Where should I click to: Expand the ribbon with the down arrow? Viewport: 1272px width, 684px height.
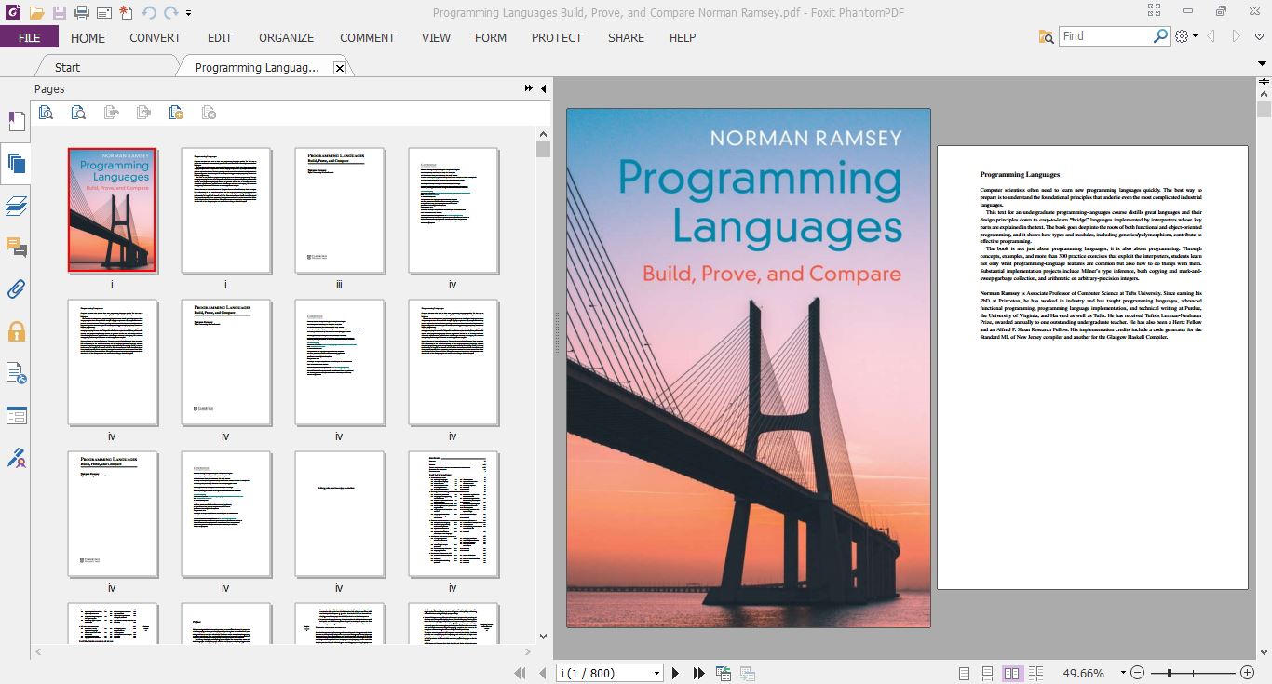[x=1263, y=62]
